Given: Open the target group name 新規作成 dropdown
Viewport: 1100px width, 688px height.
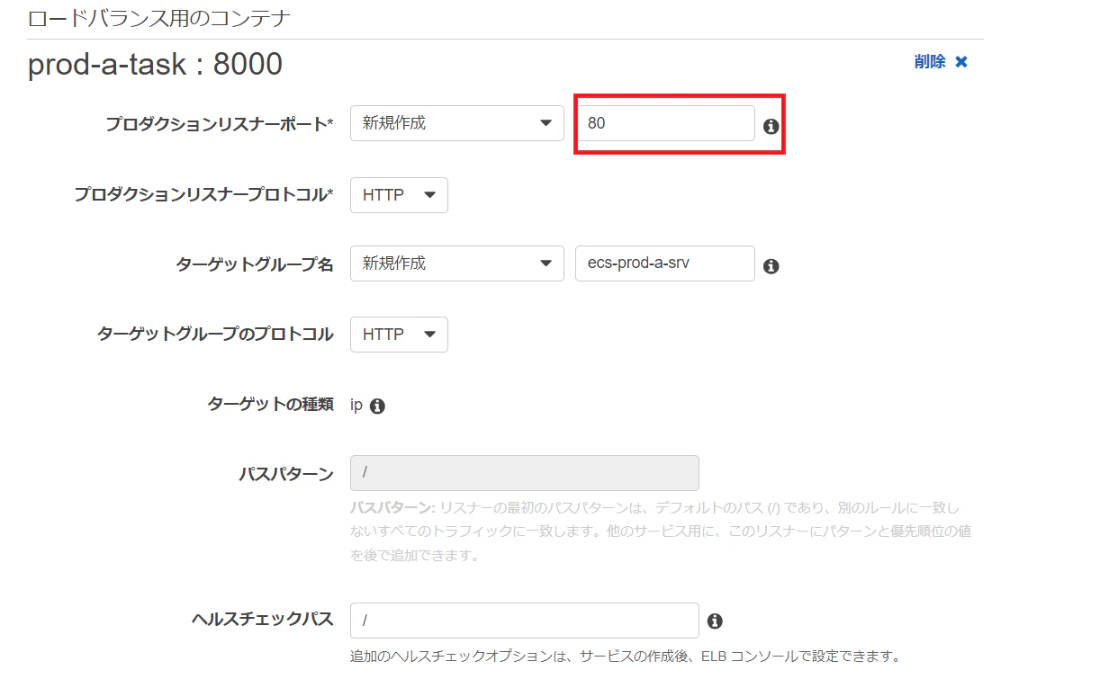Looking at the screenshot, I should (x=456, y=263).
